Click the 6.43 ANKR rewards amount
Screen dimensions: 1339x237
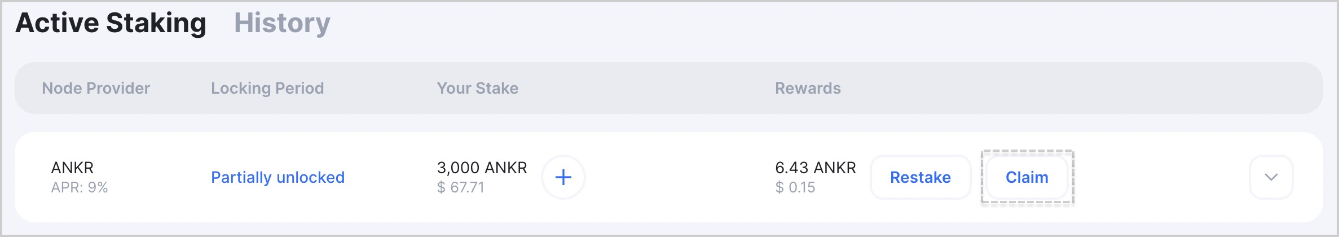pos(816,168)
